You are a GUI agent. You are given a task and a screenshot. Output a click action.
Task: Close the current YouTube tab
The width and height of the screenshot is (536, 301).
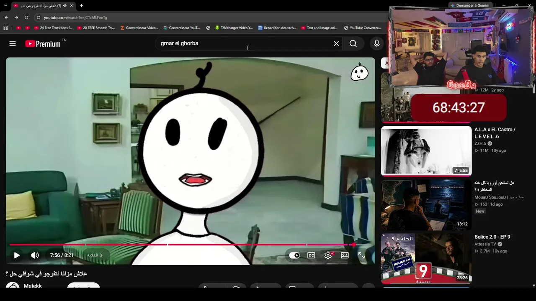pos(72,6)
